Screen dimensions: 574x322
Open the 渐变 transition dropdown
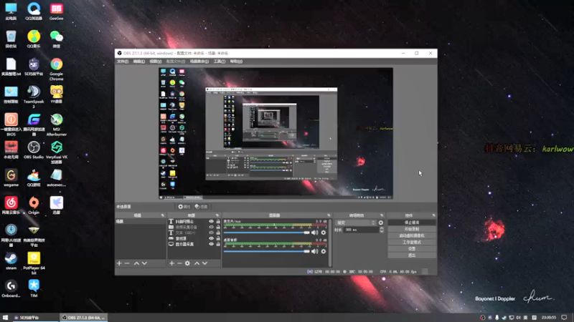(356, 223)
